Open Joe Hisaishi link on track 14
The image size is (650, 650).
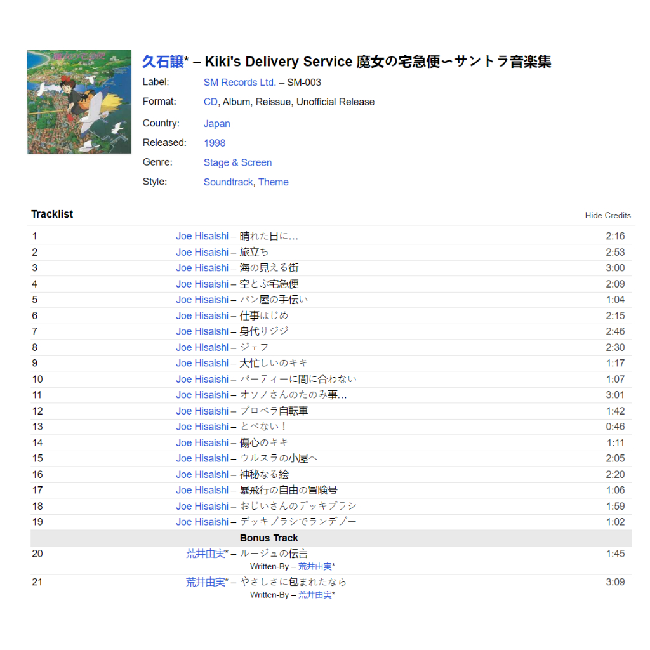202,442
